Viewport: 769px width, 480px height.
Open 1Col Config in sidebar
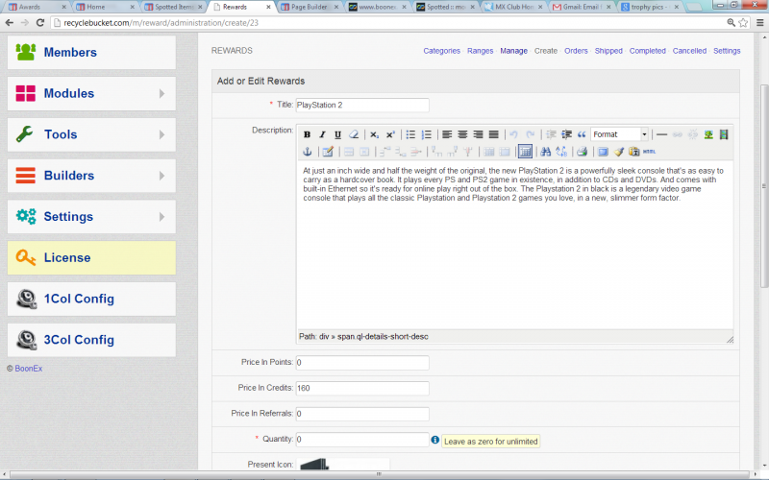click(x=91, y=299)
